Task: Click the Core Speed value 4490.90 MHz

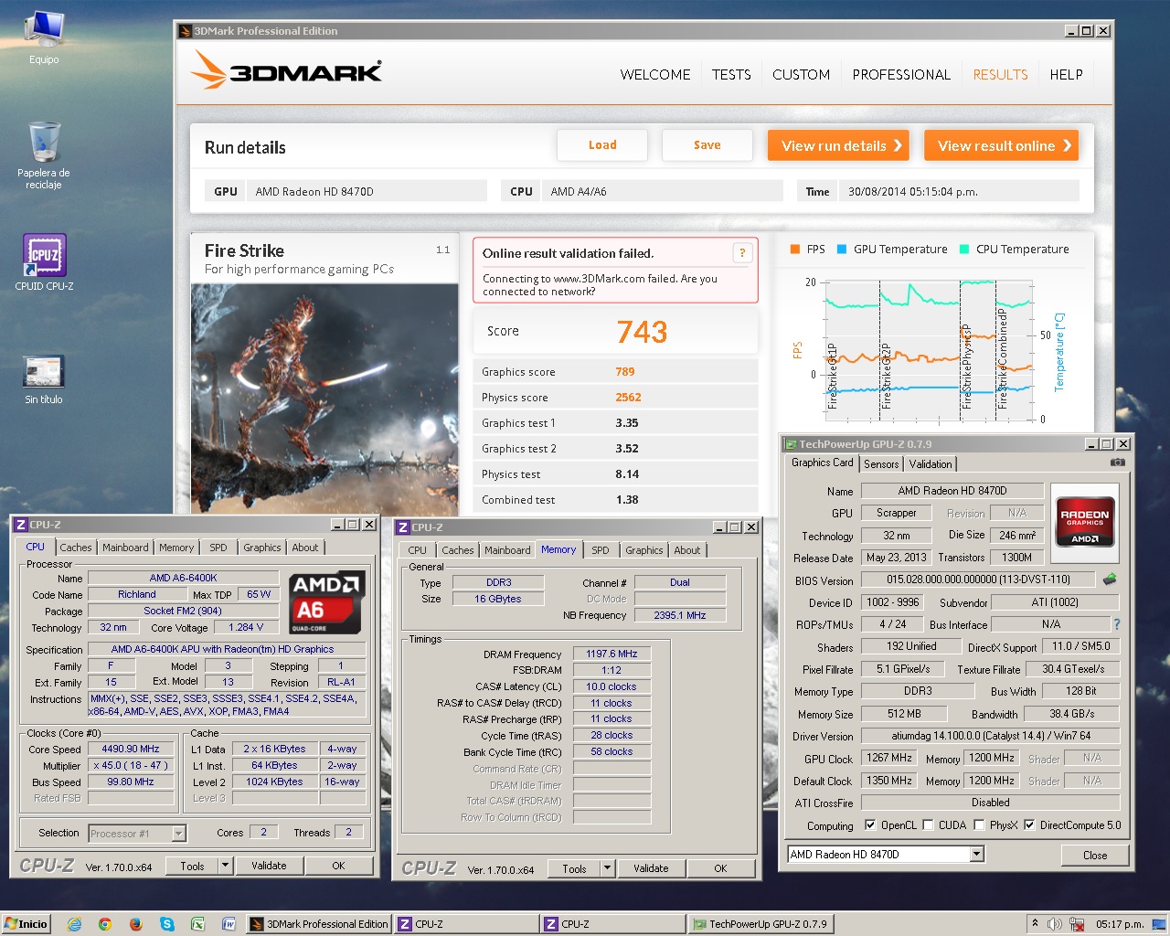Action: (x=131, y=749)
